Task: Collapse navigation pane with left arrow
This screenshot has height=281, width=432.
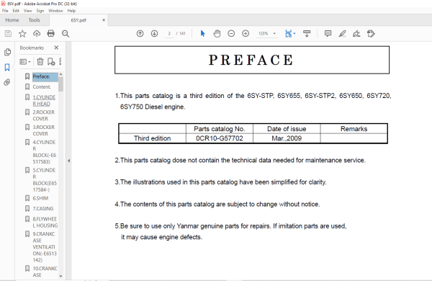Action: tap(69, 161)
